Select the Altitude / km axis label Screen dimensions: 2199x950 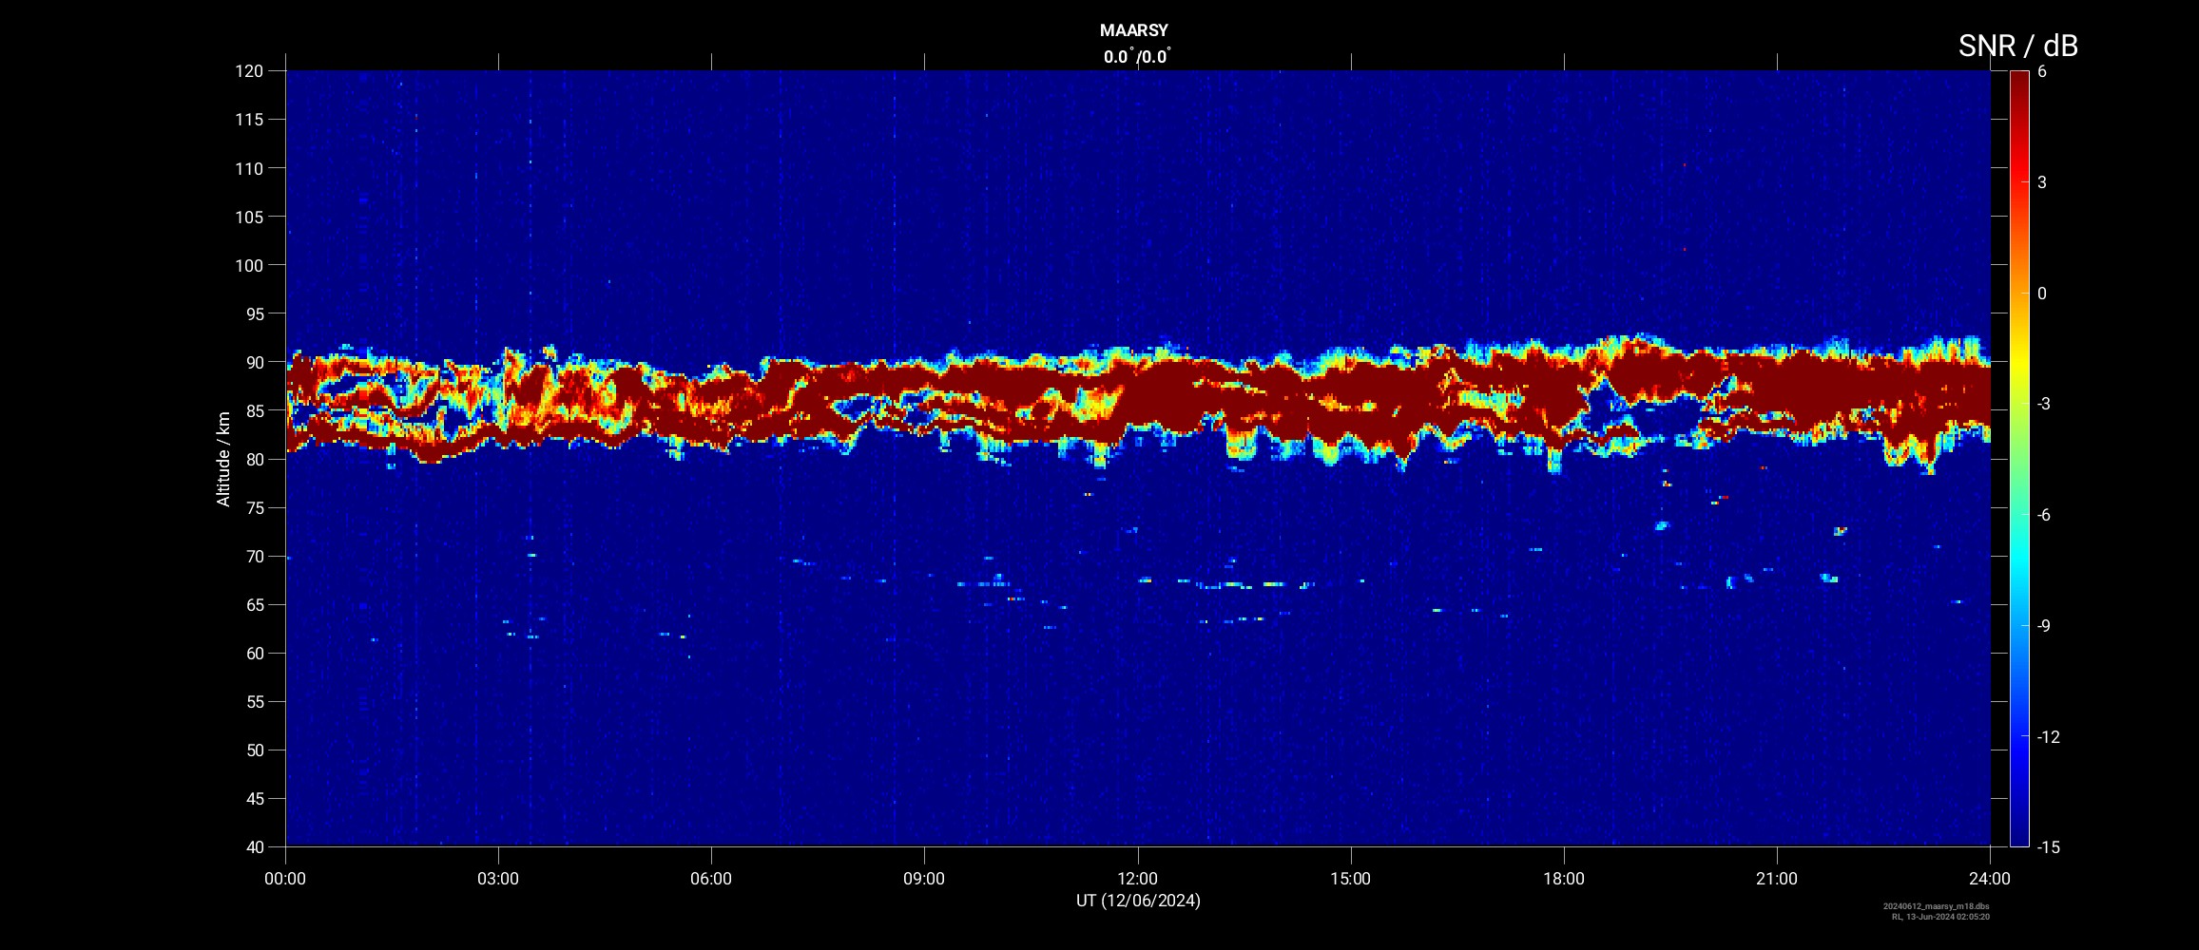pyautogui.click(x=223, y=459)
